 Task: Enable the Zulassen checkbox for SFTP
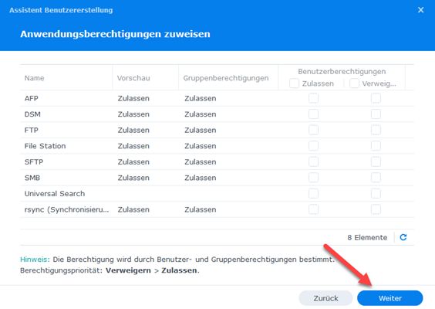(x=313, y=161)
